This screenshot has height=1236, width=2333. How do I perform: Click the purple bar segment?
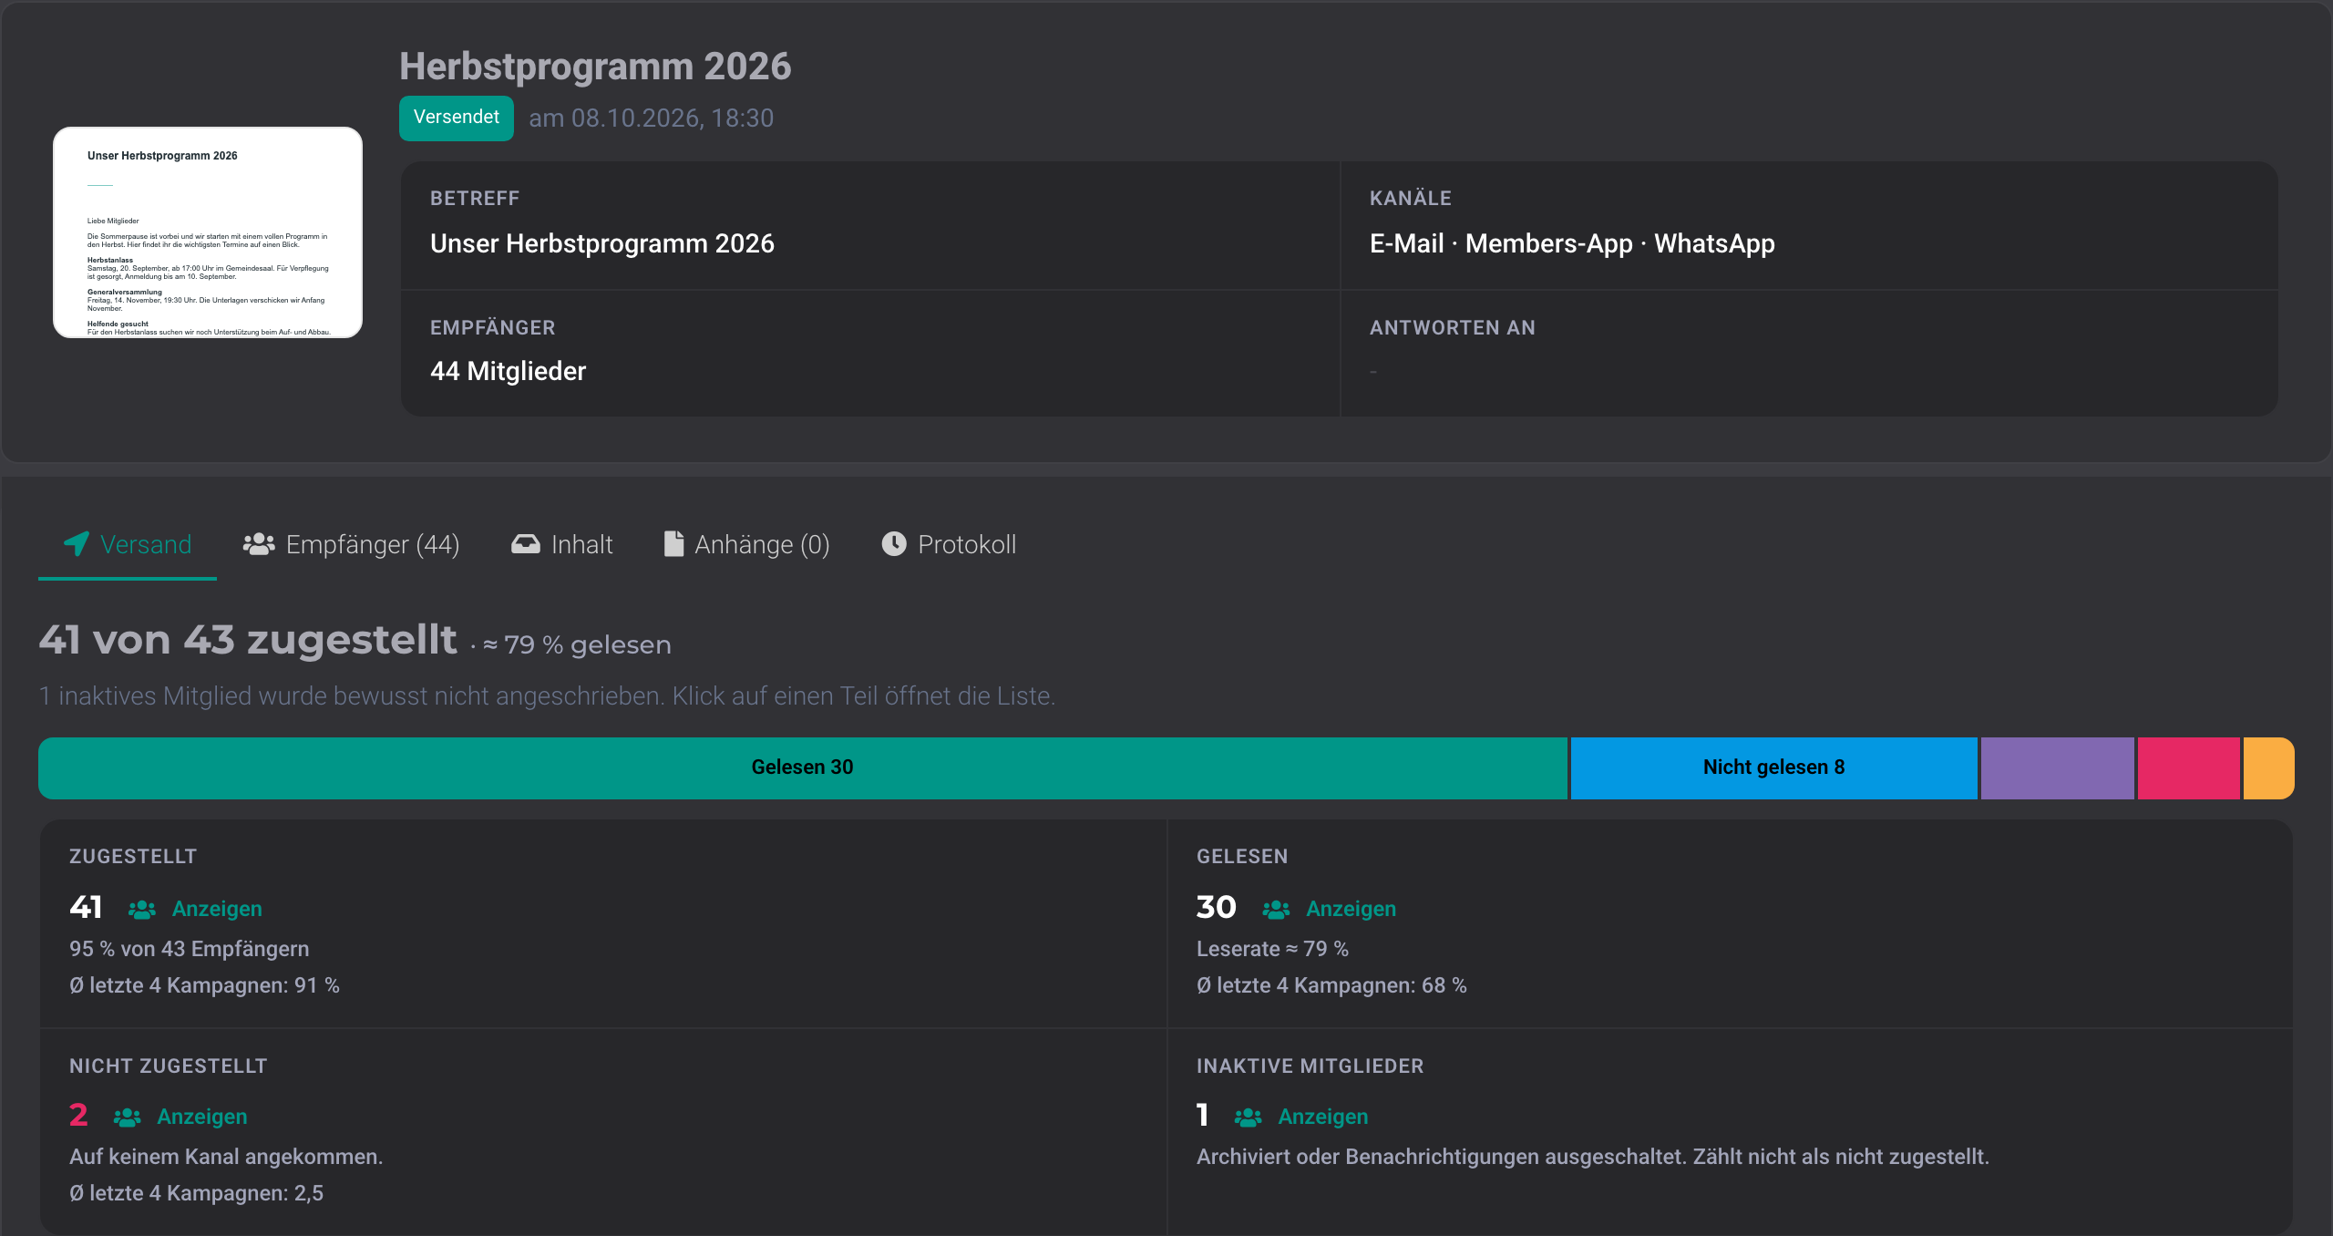pos(2057,767)
